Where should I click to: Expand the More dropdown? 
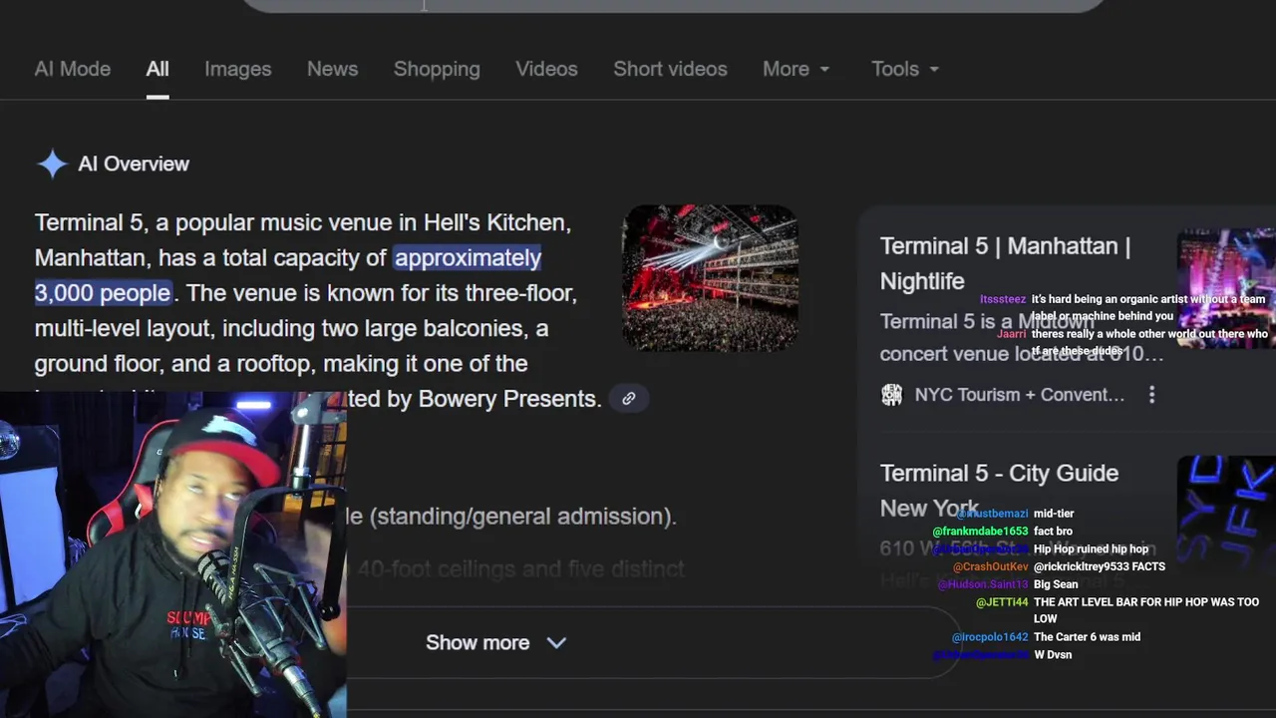pyautogui.click(x=796, y=69)
